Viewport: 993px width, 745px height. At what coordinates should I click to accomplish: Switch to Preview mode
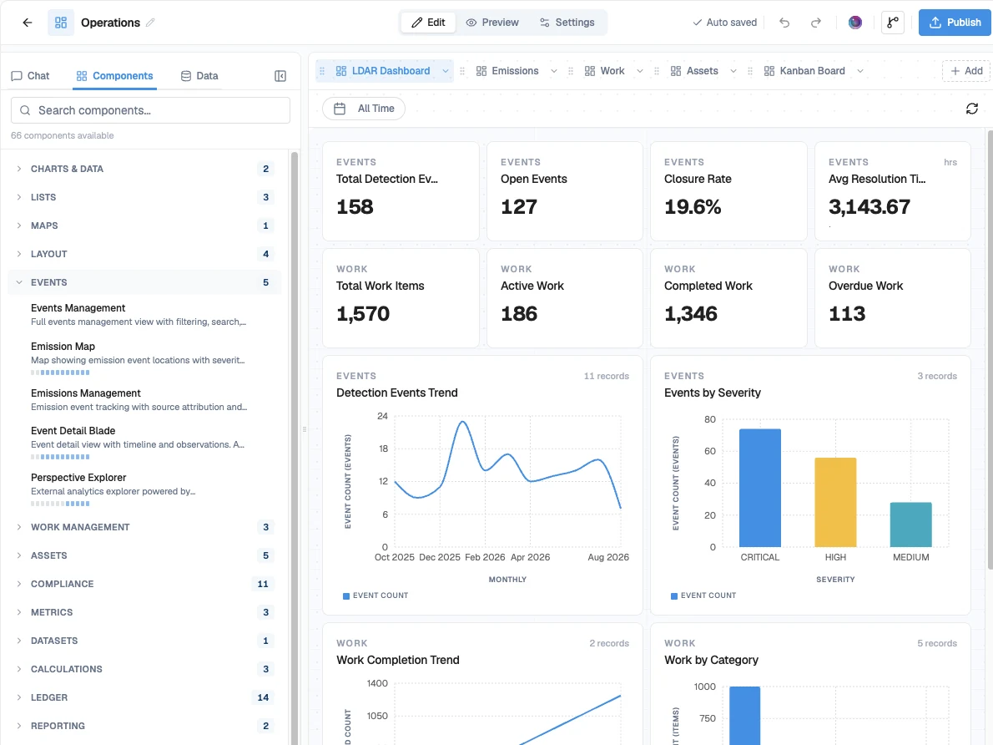(x=492, y=23)
